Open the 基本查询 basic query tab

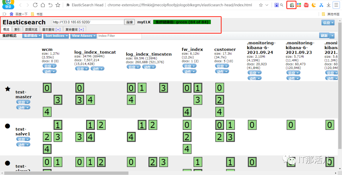(x=48, y=29)
